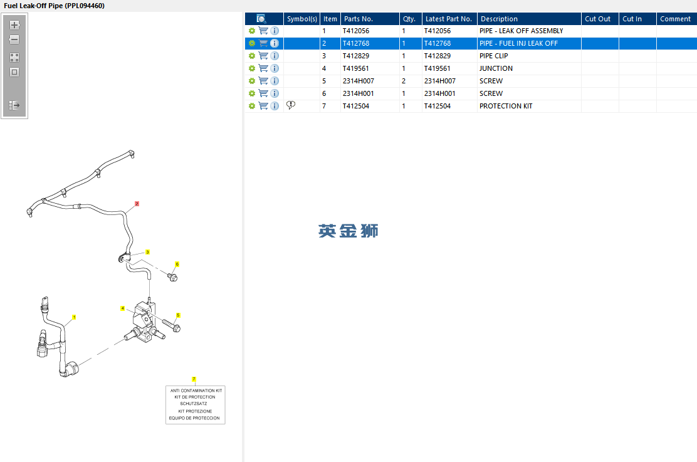
Task: Sort by Item column header
Action: click(x=330, y=19)
